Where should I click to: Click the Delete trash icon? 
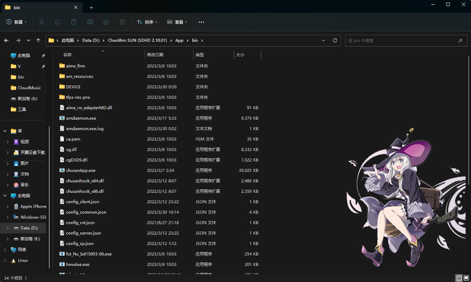[x=123, y=22]
